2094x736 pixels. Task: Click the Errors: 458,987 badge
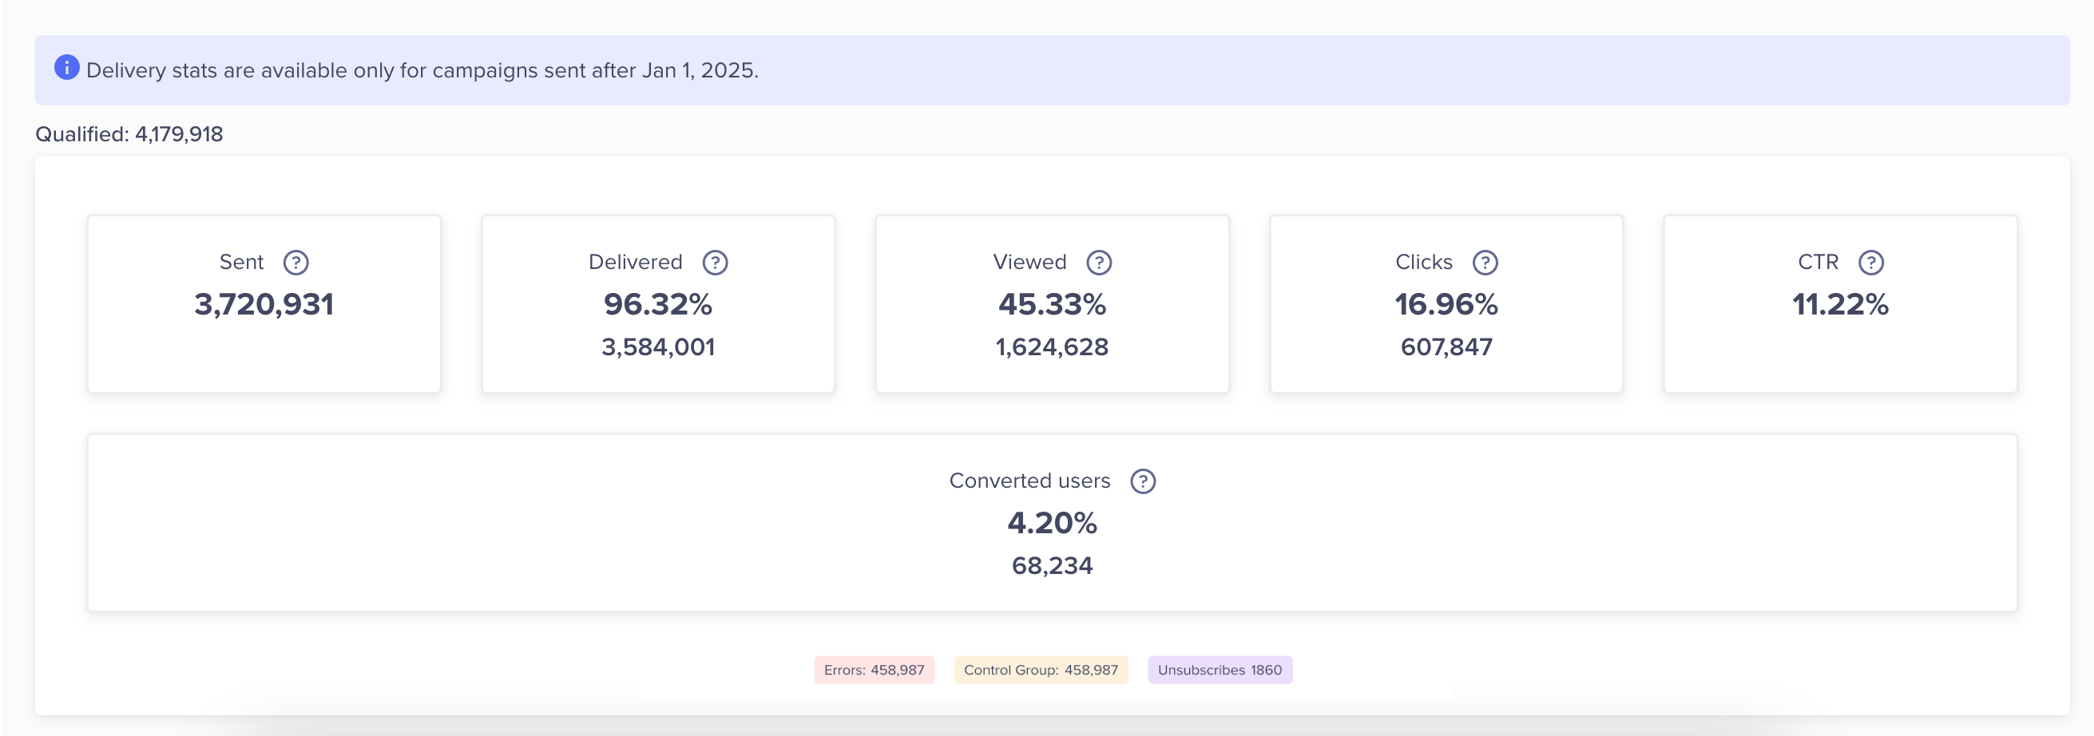(874, 670)
